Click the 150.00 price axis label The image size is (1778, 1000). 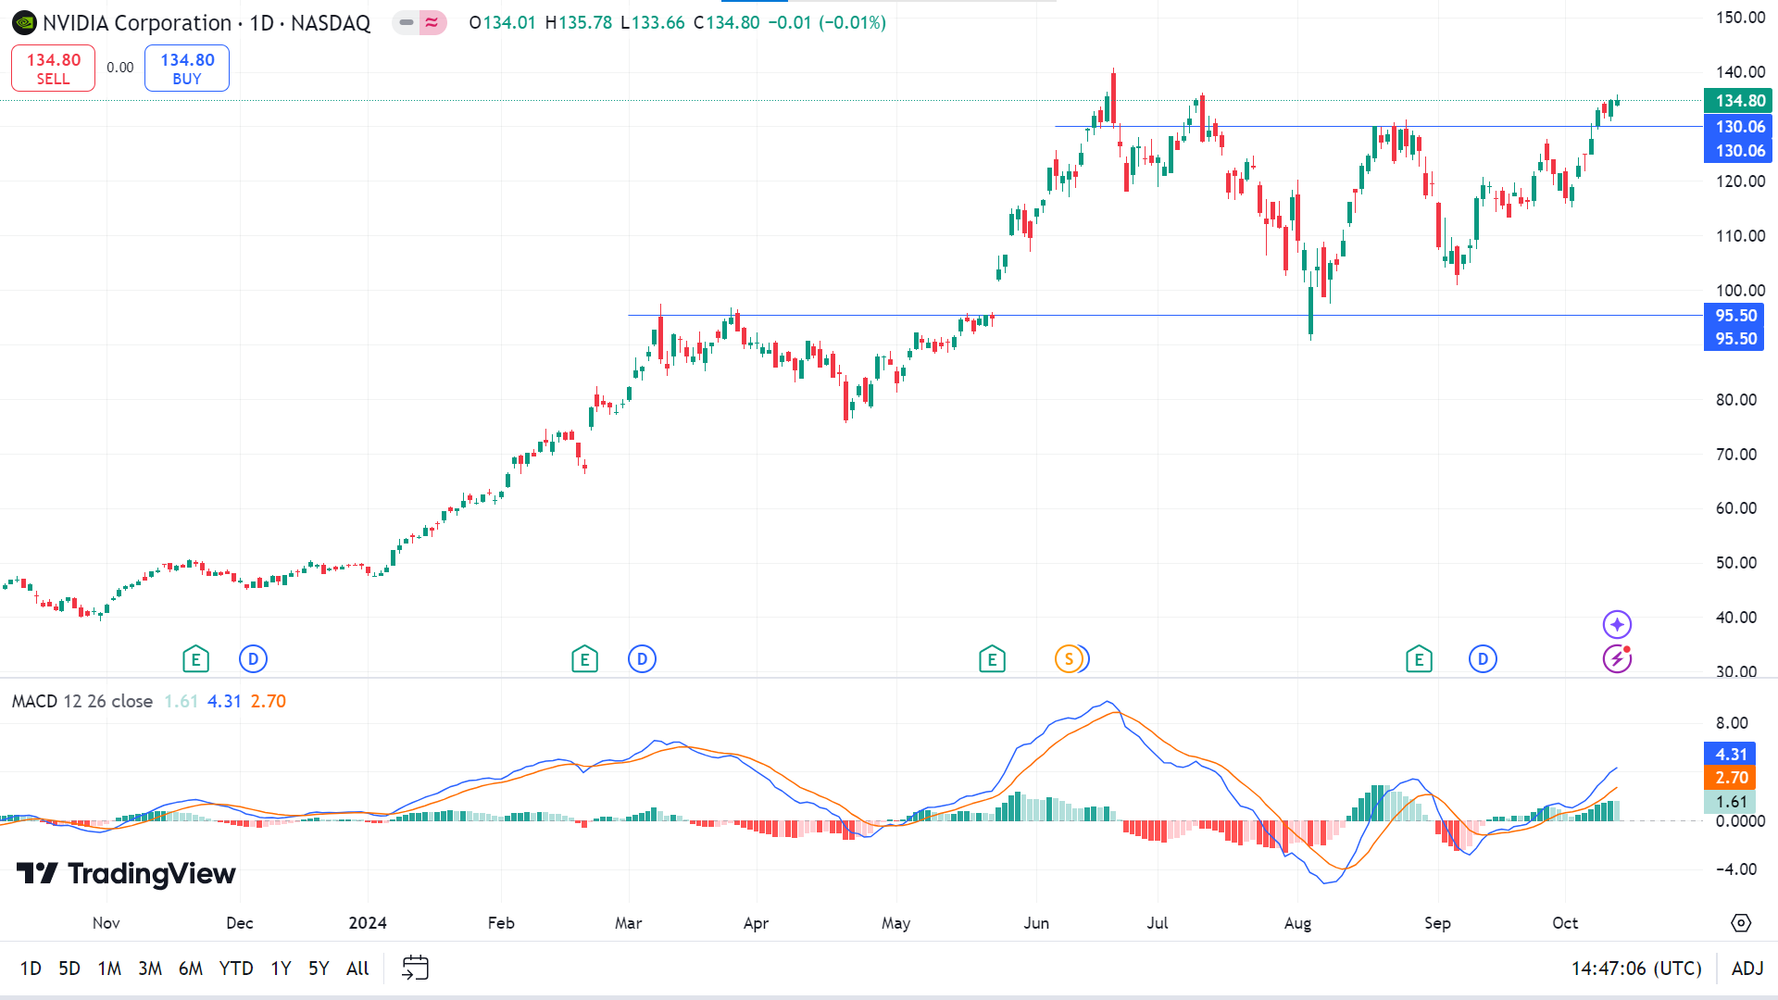click(x=1740, y=18)
